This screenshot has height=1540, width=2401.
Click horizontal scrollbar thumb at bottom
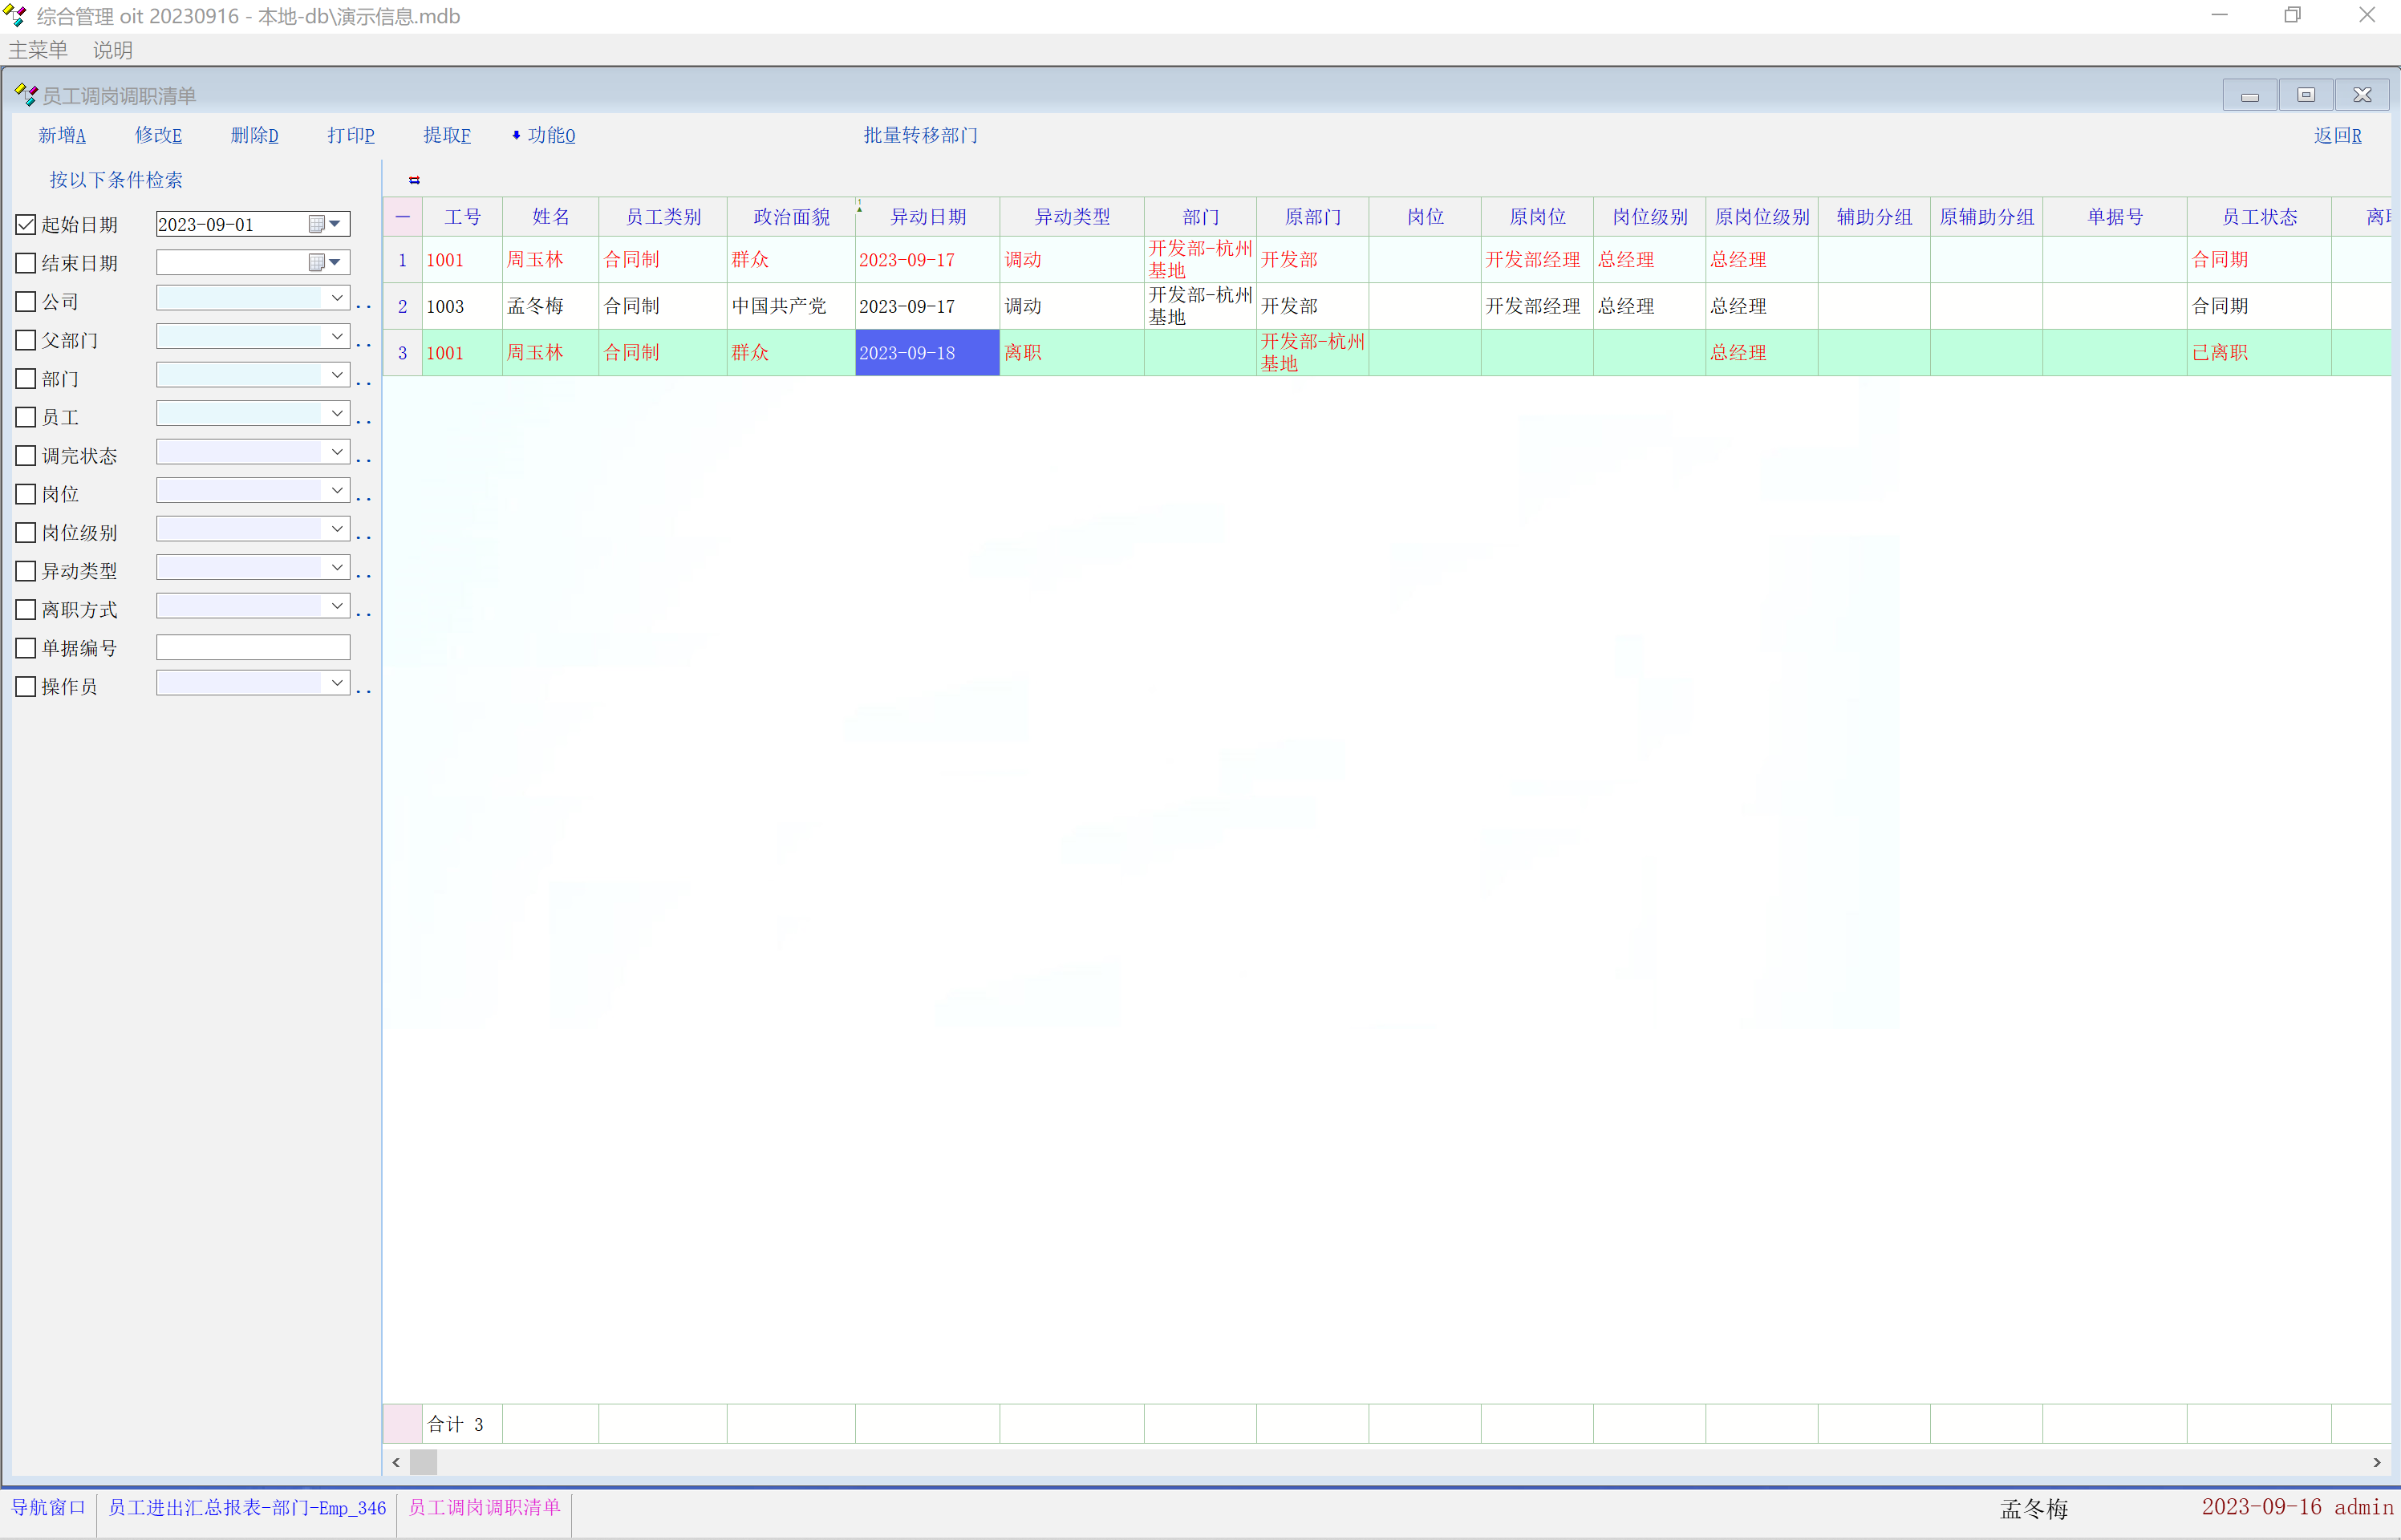(424, 1462)
